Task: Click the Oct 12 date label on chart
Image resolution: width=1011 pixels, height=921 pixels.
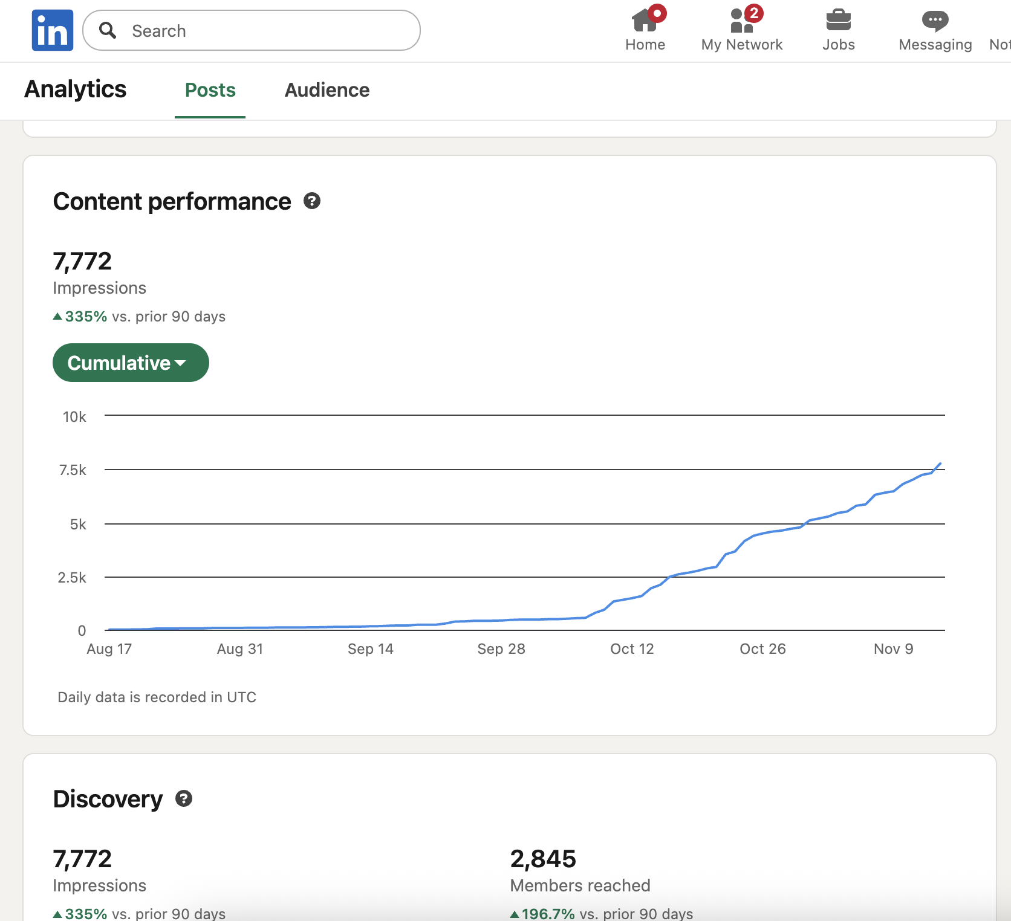Action: pos(632,649)
